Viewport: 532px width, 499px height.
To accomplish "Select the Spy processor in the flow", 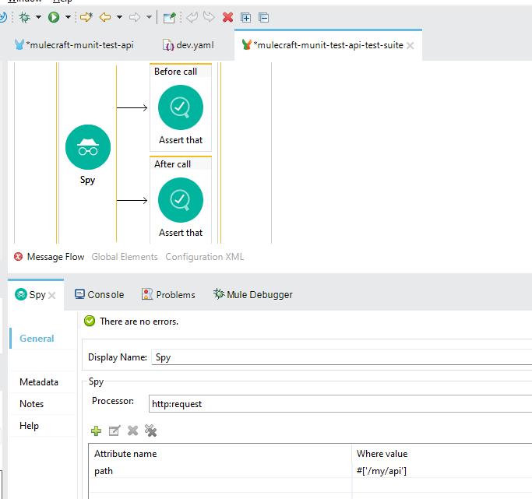I will point(87,148).
